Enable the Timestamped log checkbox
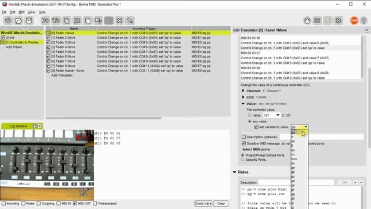Screen dimensions: 371x209 click(95, 203)
